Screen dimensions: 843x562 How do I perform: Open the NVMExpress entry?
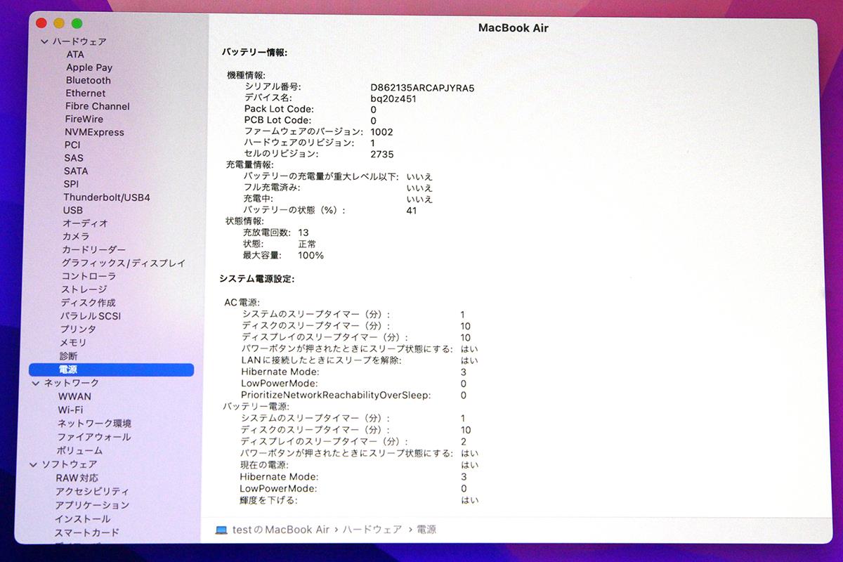coord(94,132)
